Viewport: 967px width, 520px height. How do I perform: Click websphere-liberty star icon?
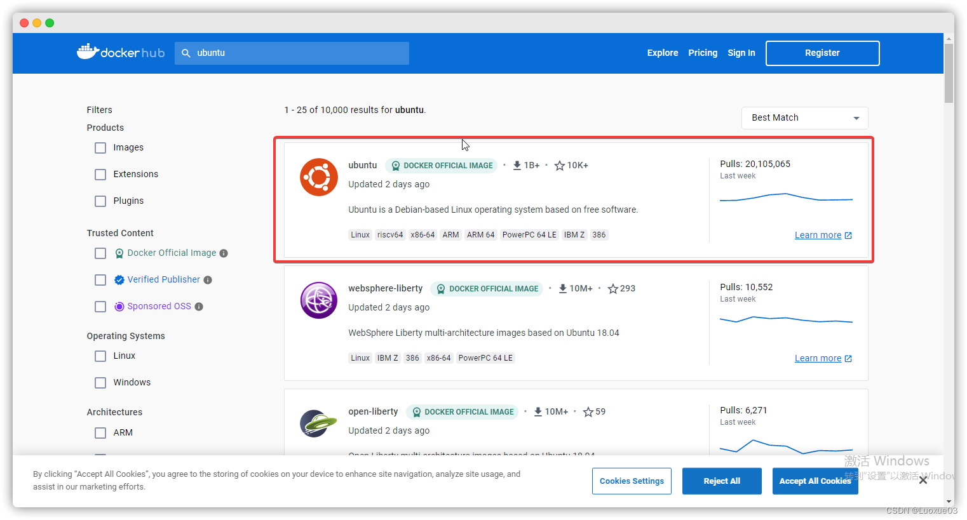coord(613,288)
